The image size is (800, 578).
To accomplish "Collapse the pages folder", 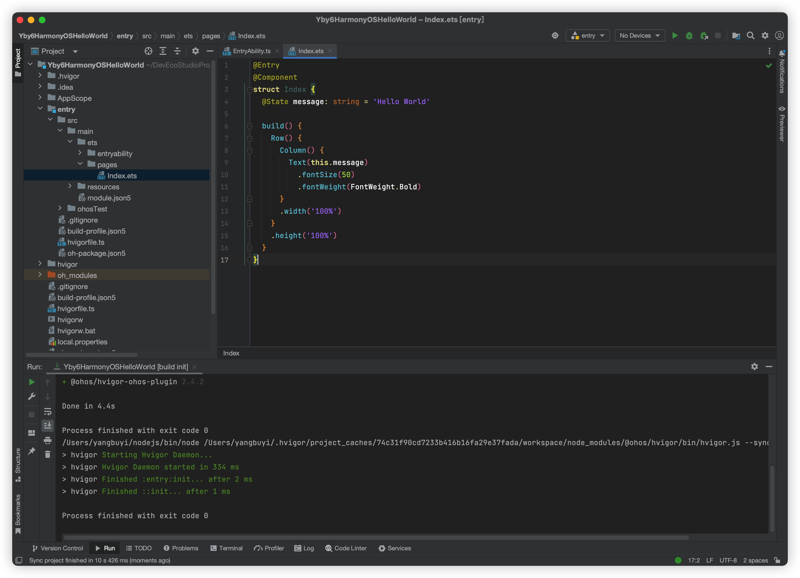I will pyautogui.click(x=80, y=164).
